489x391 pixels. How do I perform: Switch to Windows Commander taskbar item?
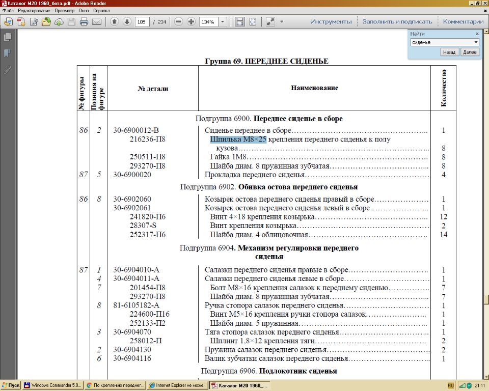click(52, 385)
